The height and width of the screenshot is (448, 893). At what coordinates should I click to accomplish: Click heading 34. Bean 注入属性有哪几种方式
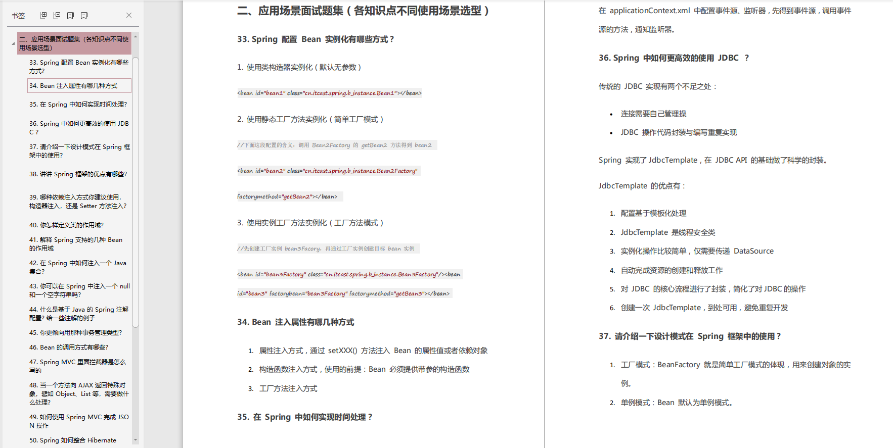(x=295, y=322)
